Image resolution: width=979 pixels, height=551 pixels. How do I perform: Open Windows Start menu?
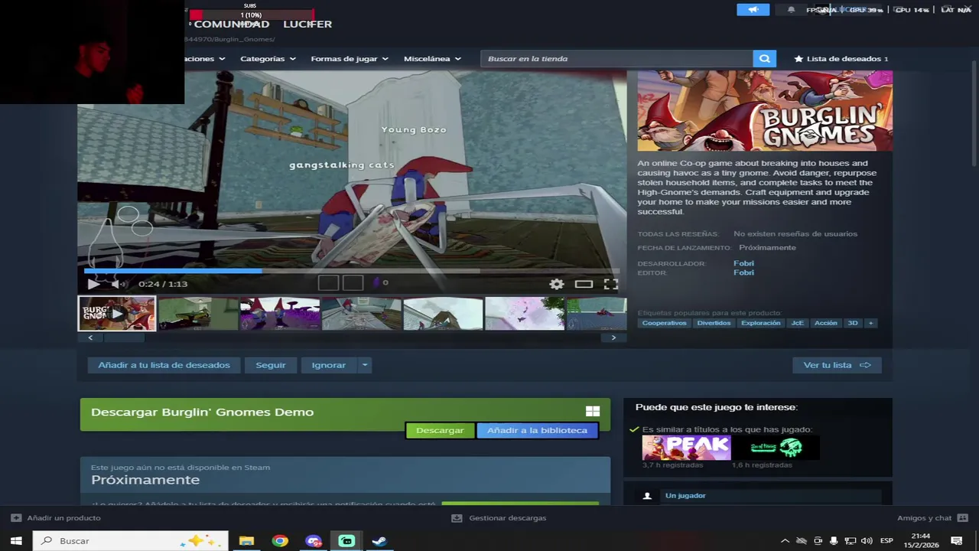click(16, 541)
